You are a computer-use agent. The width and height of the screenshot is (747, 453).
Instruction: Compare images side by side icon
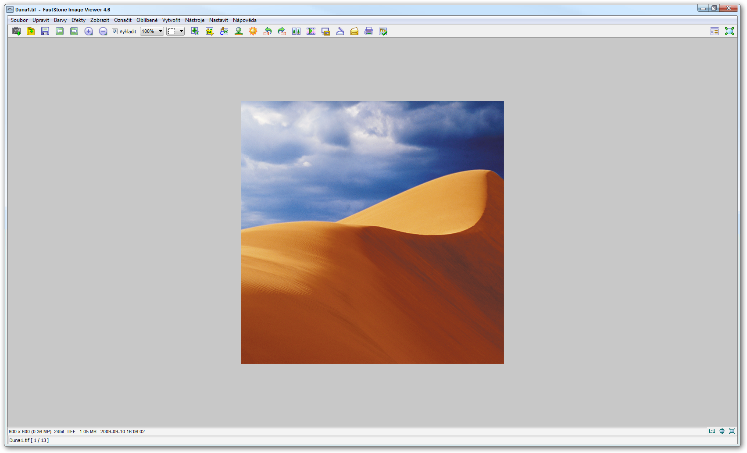pos(297,31)
